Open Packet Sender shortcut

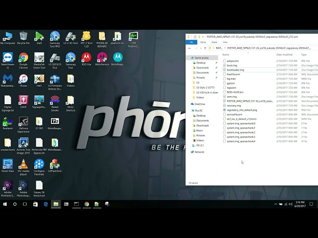pos(55,104)
